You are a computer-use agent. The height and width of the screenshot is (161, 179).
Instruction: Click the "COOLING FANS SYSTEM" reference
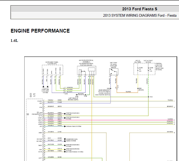[73, 126]
